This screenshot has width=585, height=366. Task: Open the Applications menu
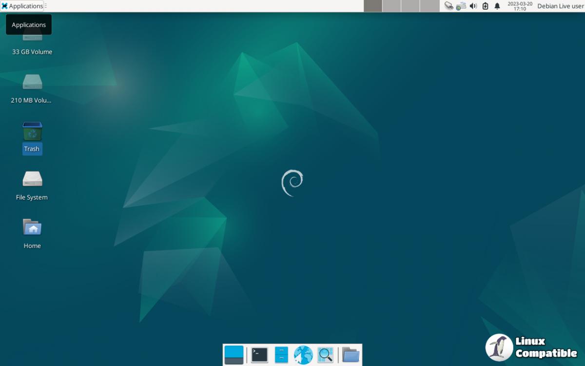coord(22,6)
